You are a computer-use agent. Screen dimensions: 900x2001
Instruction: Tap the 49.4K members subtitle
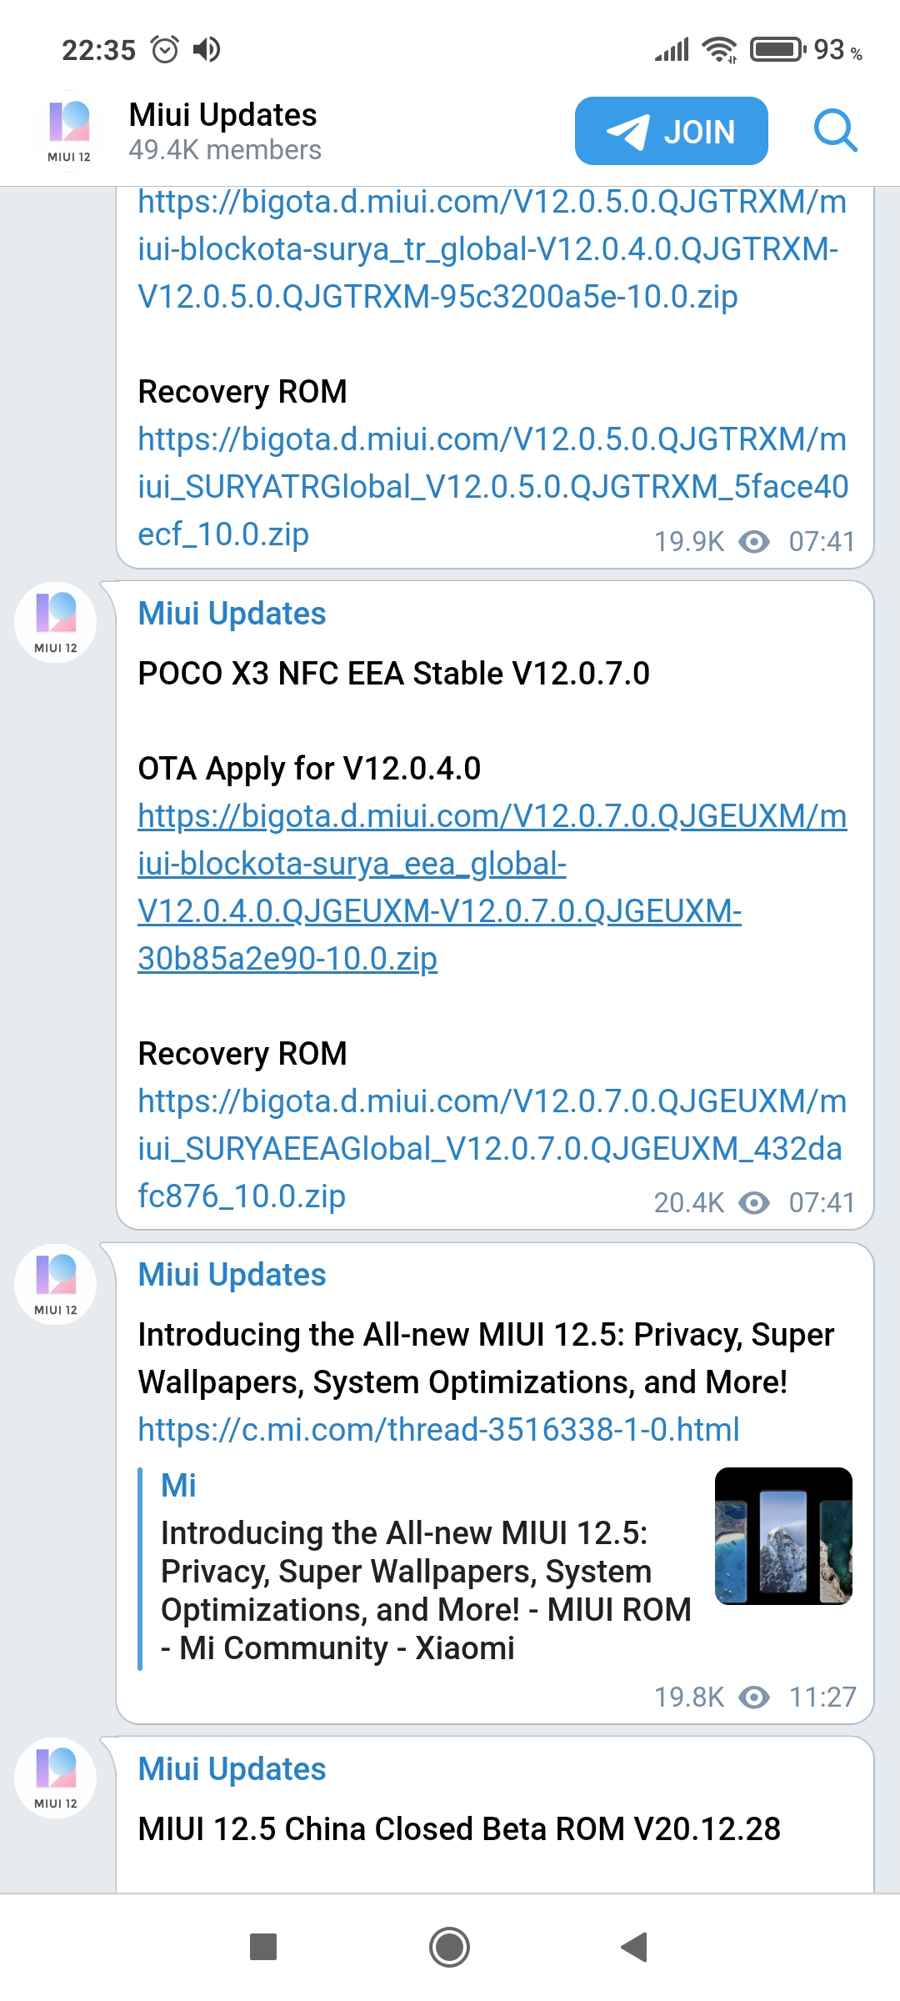[225, 150]
